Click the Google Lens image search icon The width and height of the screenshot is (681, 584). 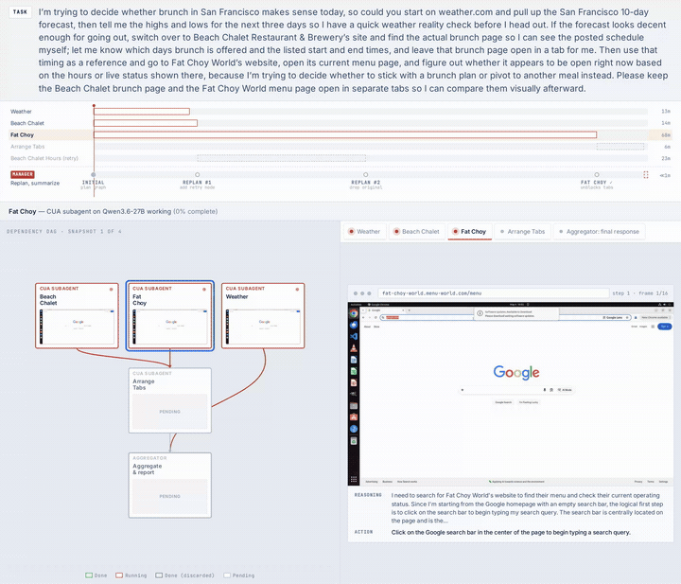551,390
